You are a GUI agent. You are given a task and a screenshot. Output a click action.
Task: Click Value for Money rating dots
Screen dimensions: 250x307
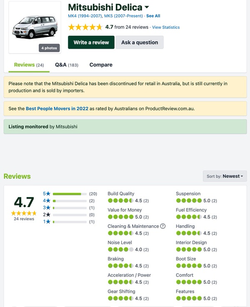(120, 217)
